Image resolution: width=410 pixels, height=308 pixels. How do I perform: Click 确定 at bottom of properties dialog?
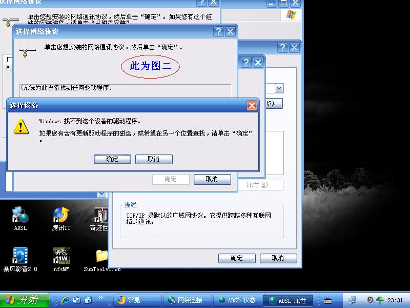click(x=237, y=258)
